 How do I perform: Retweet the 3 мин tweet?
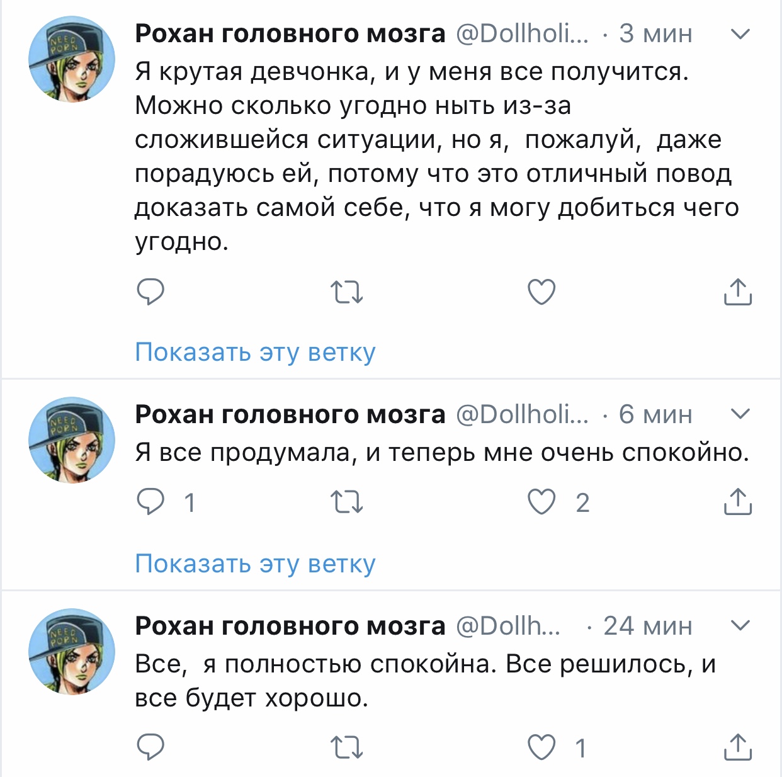click(x=346, y=292)
